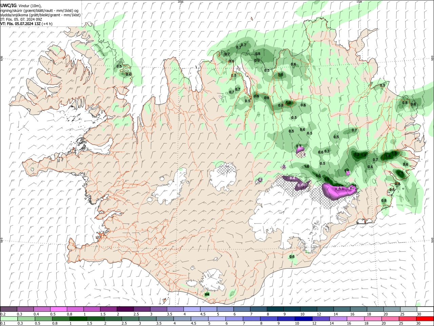Click the 'VT: Fös. 05.07.2024 13Z (+4 h)' line
The image size is (434, 326).
point(26,24)
